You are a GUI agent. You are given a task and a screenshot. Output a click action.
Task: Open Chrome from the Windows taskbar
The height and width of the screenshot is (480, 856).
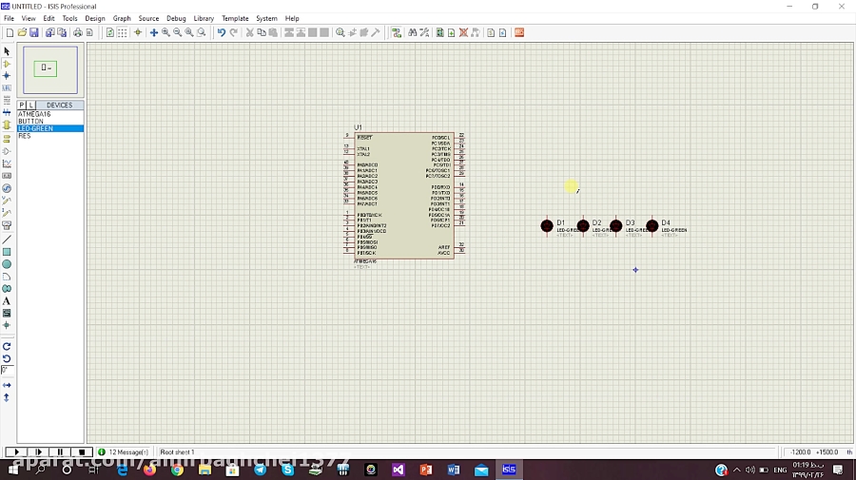point(177,470)
